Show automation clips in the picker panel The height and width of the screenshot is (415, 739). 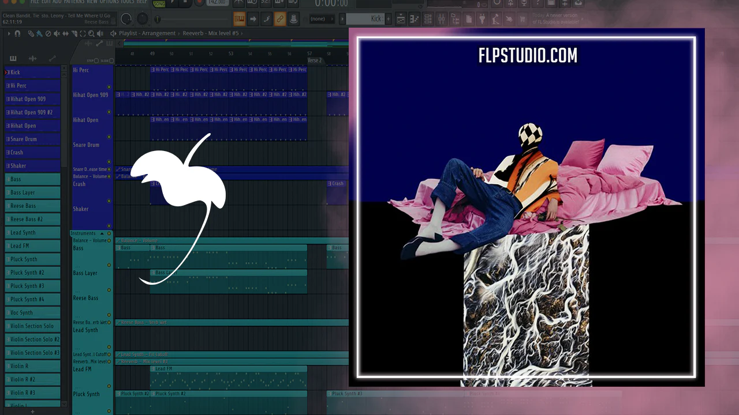point(52,58)
